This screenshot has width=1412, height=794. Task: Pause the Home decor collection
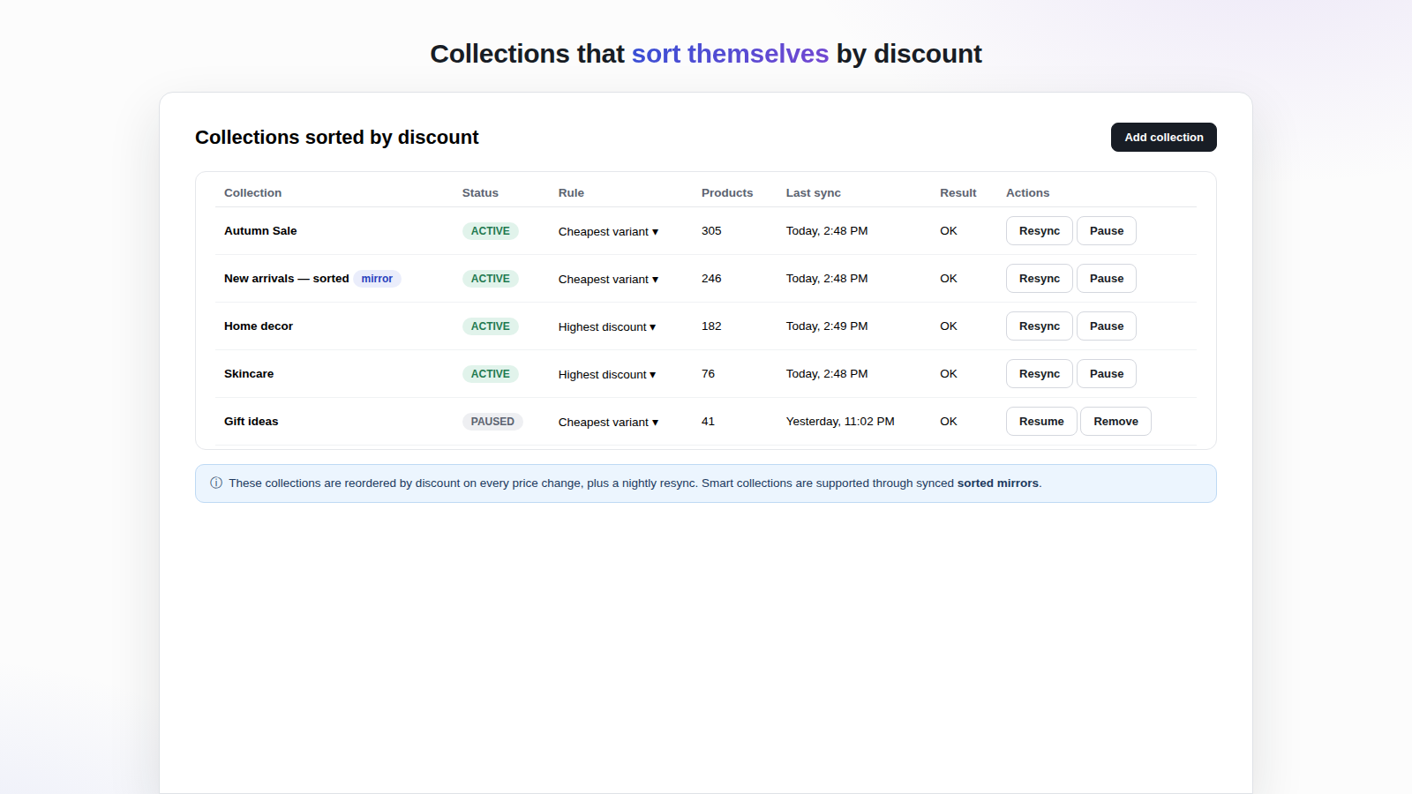[1107, 326]
